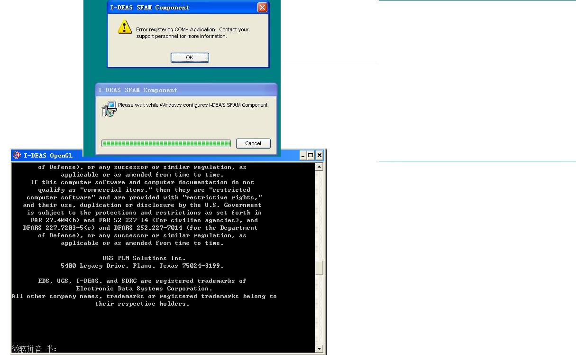Screen dimensions: 576x355
Task: Click 'All other company names' text line
Action: pyautogui.click(x=144, y=296)
